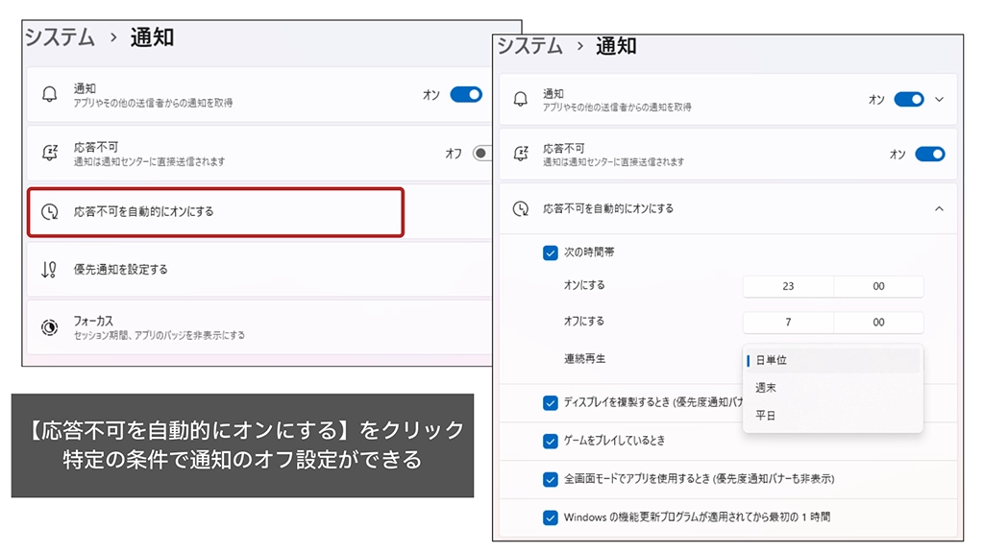
Task: Click the bell icon in the right panel
Action: click(521, 99)
